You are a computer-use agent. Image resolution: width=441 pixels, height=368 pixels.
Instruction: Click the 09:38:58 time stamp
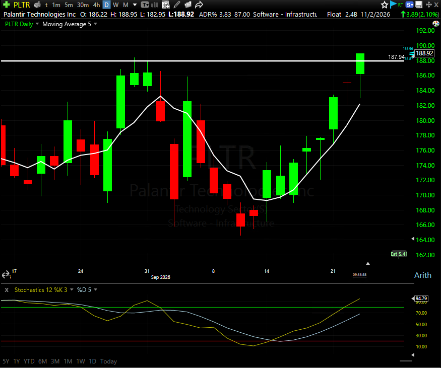tap(359, 275)
